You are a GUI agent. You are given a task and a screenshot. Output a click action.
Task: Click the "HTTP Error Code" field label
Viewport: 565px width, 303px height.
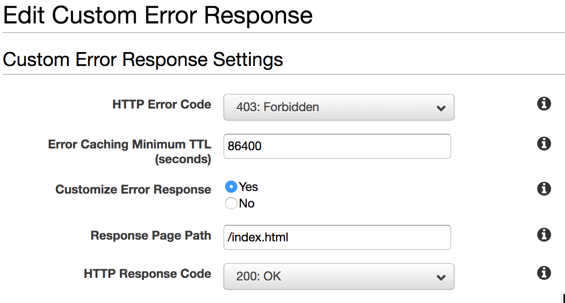click(162, 105)
